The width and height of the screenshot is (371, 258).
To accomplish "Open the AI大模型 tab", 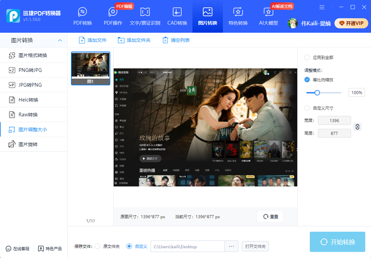I will coord(269,16).
